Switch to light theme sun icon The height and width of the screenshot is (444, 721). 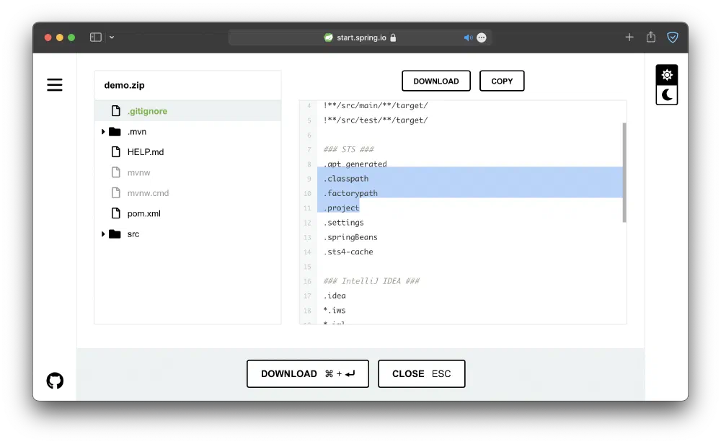click(x=667, y=75)
